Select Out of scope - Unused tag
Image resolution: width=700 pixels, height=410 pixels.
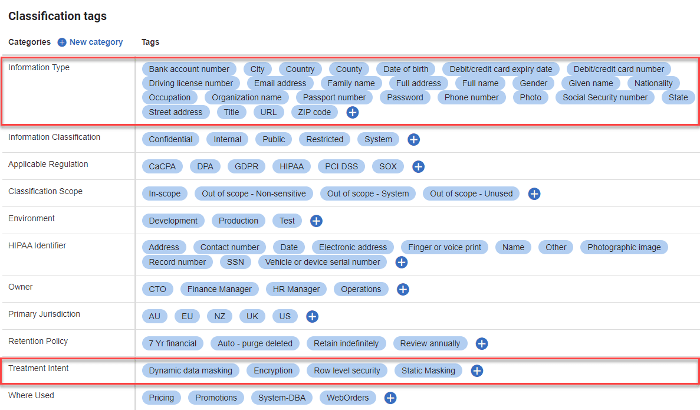coord(471,194)
